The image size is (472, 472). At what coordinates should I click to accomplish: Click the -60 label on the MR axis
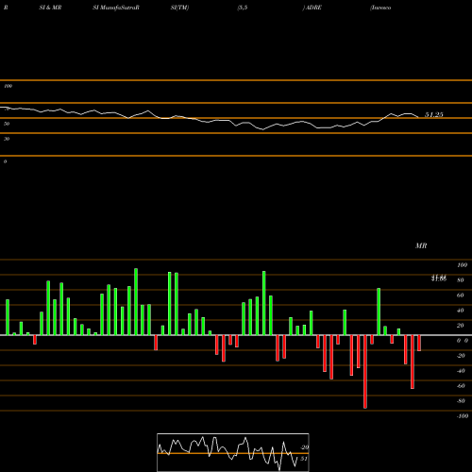click(461, 386)
